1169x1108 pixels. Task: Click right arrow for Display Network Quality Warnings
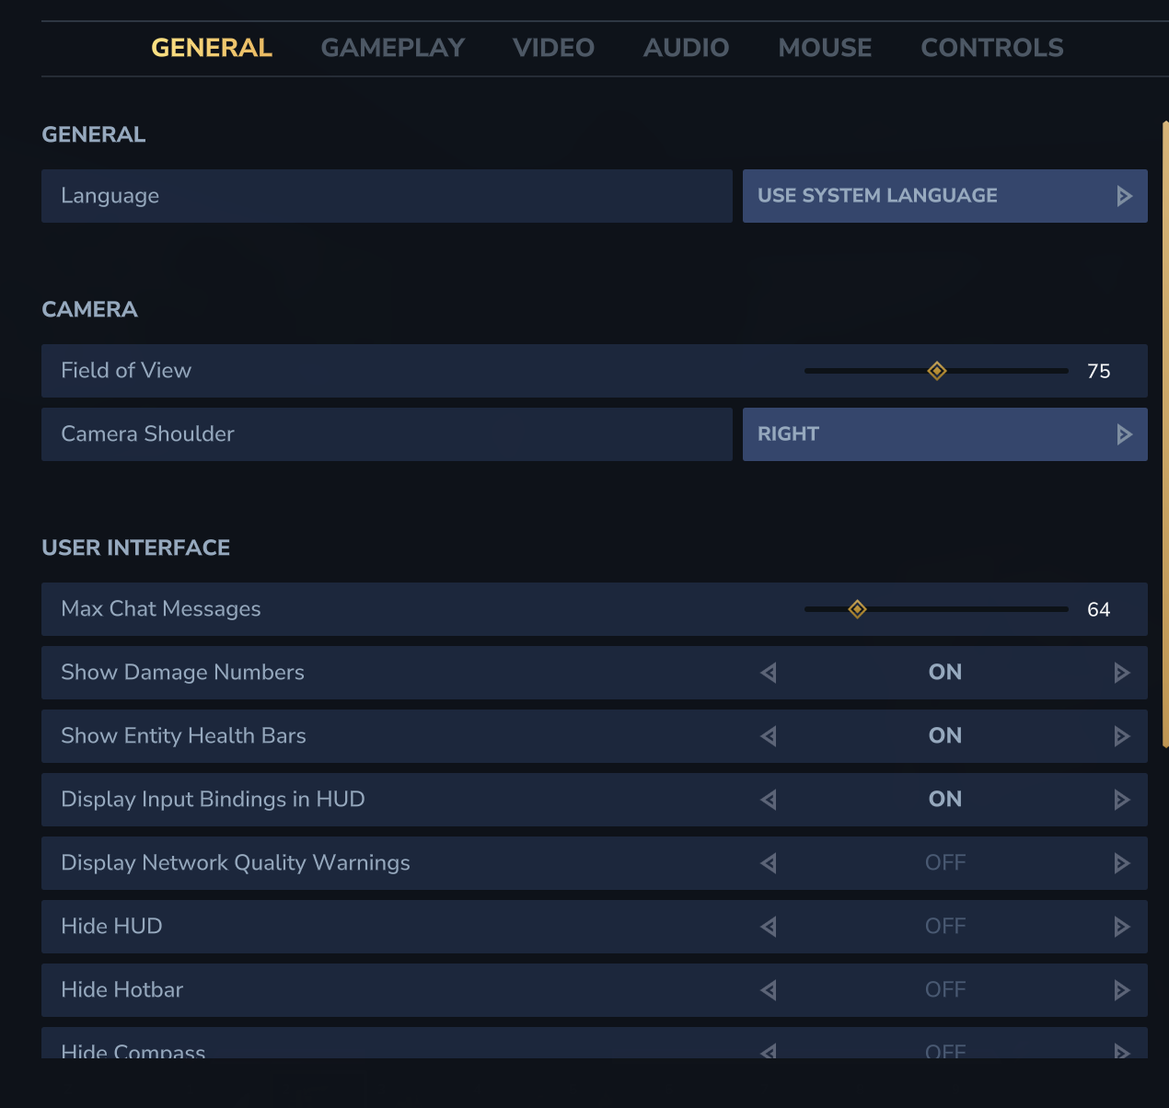point(1121,863)
